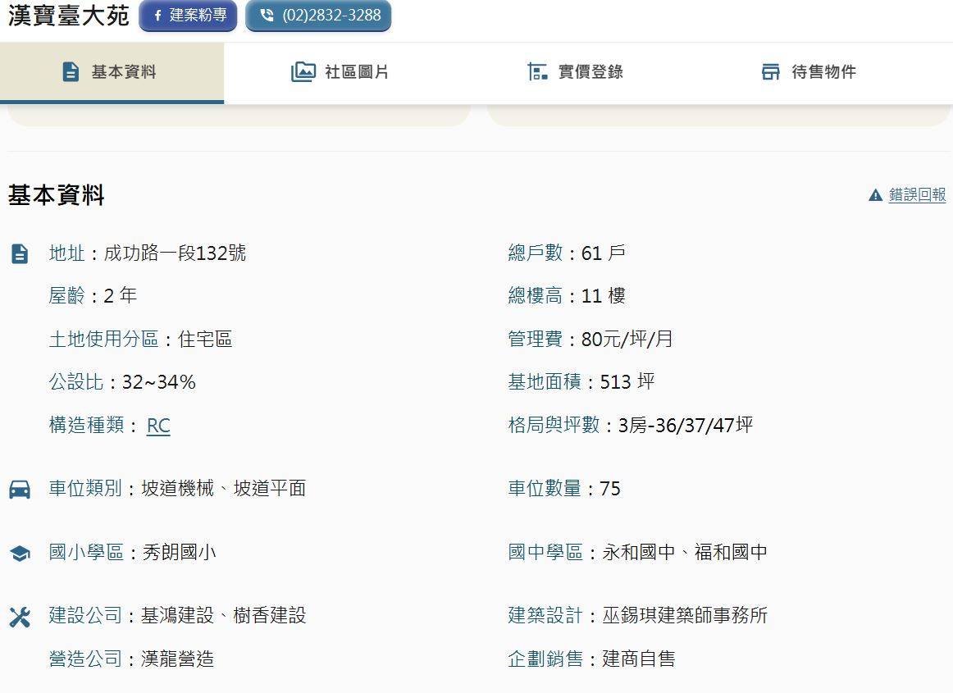The width and height of the screenshot is (953, 693).
Task: Open the 建案粉專 Facebook page button
Action: (x=188, y=16)
